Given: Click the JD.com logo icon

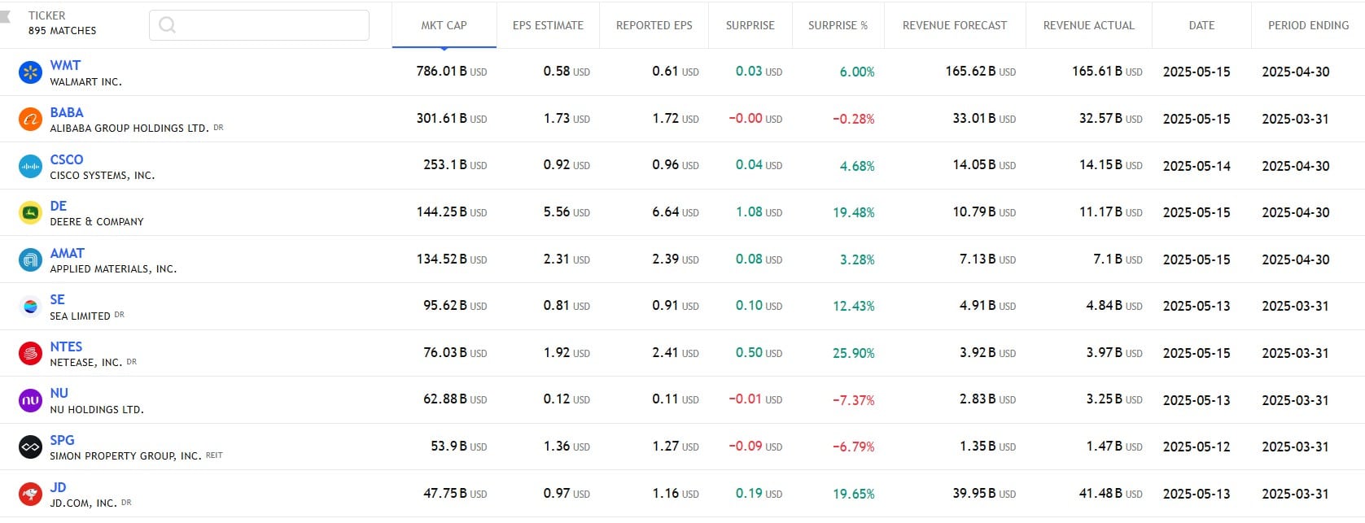Looking at the screenshot, I should coord(30,495).
